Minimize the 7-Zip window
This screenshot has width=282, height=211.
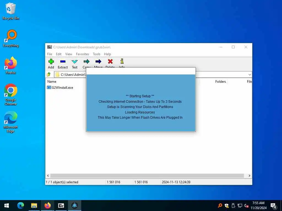click(x=221, y=47)
